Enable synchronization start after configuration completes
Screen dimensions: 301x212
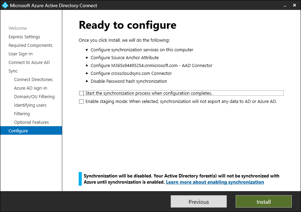[81, 93]
